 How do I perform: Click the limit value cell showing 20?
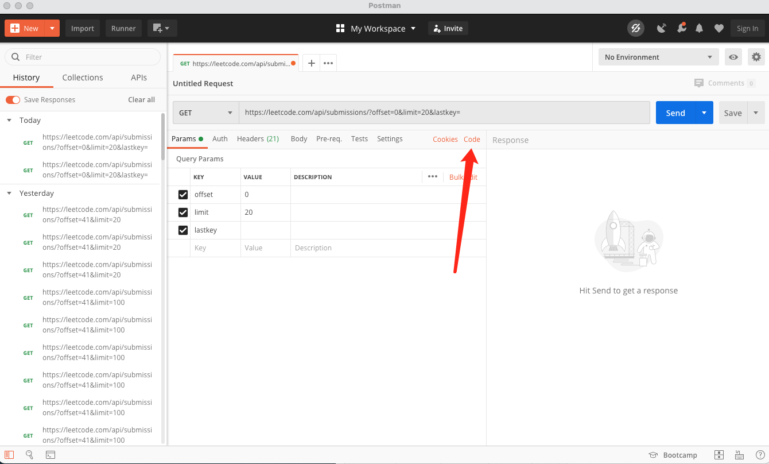[x=266, y=212]
